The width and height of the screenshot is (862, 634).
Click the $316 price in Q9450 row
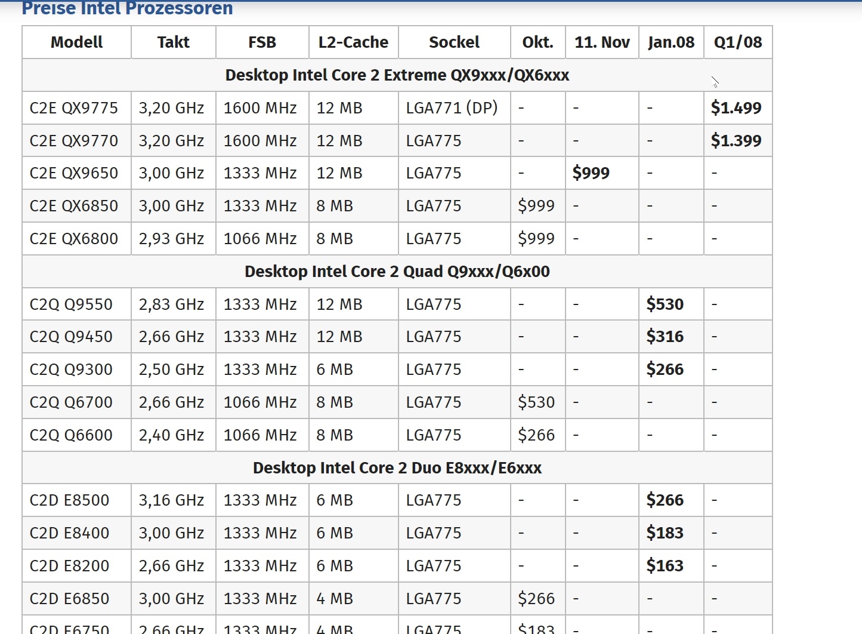point(665,337)
